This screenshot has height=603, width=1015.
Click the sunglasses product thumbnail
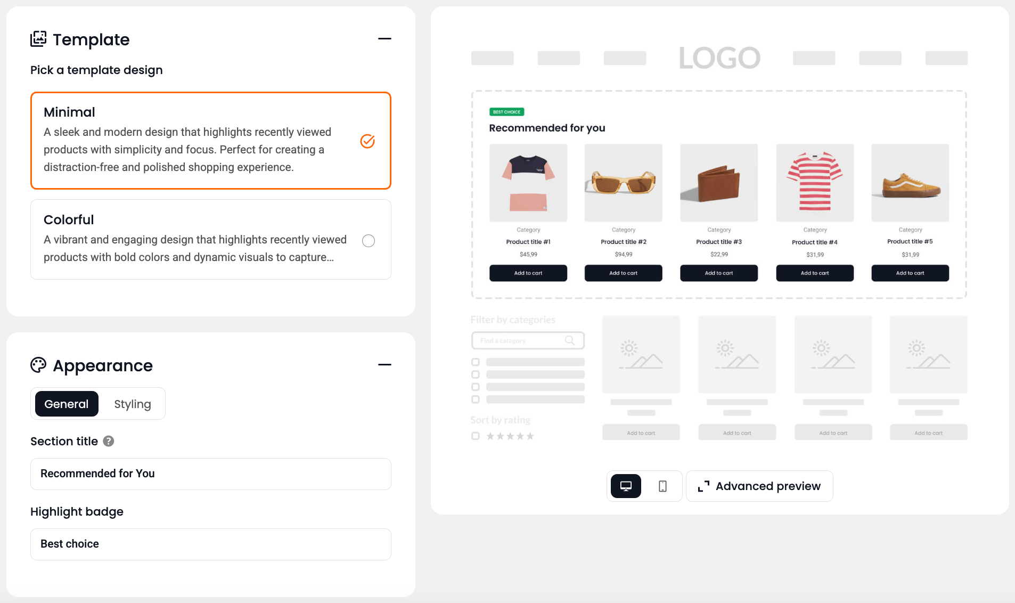point(624,183)
